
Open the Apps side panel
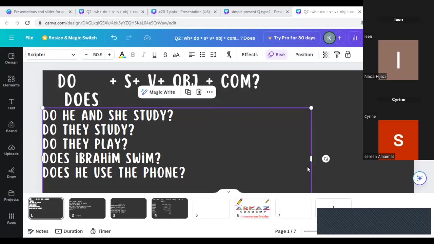click(x=11, y=218)
